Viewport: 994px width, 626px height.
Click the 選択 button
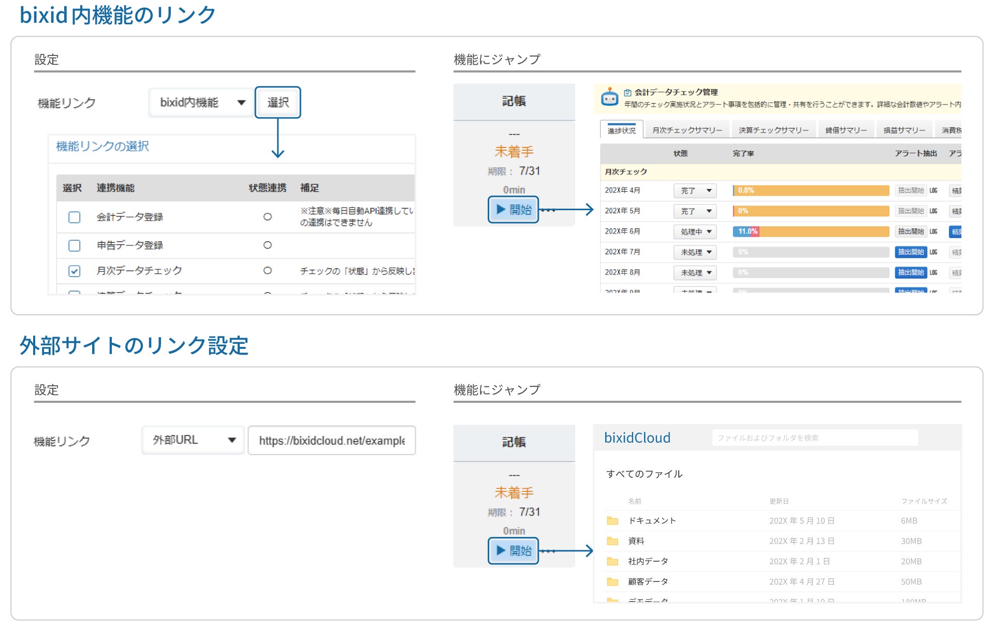point(278,103)
